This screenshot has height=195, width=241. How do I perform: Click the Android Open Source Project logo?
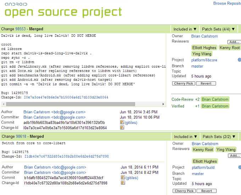(x=63, y=10)
